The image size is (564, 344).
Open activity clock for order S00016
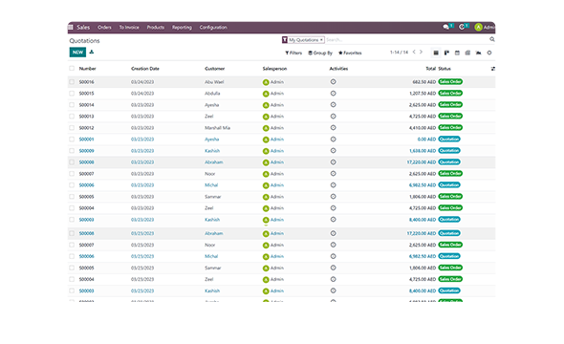[x=333, y=82]
